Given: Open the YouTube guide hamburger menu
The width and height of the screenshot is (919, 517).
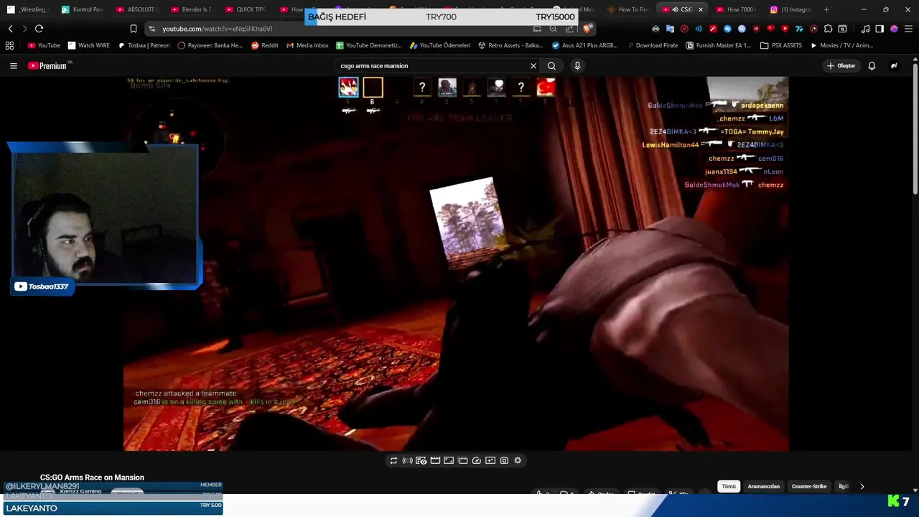Looking at the screenshot, I should [x=13, y=65].
